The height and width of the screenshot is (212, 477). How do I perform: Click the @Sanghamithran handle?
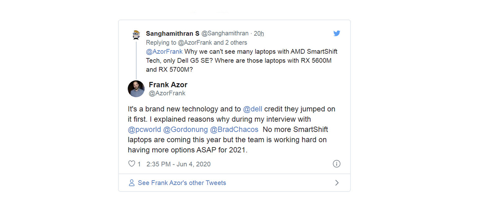pyautogui.click(x=225, y=33)
